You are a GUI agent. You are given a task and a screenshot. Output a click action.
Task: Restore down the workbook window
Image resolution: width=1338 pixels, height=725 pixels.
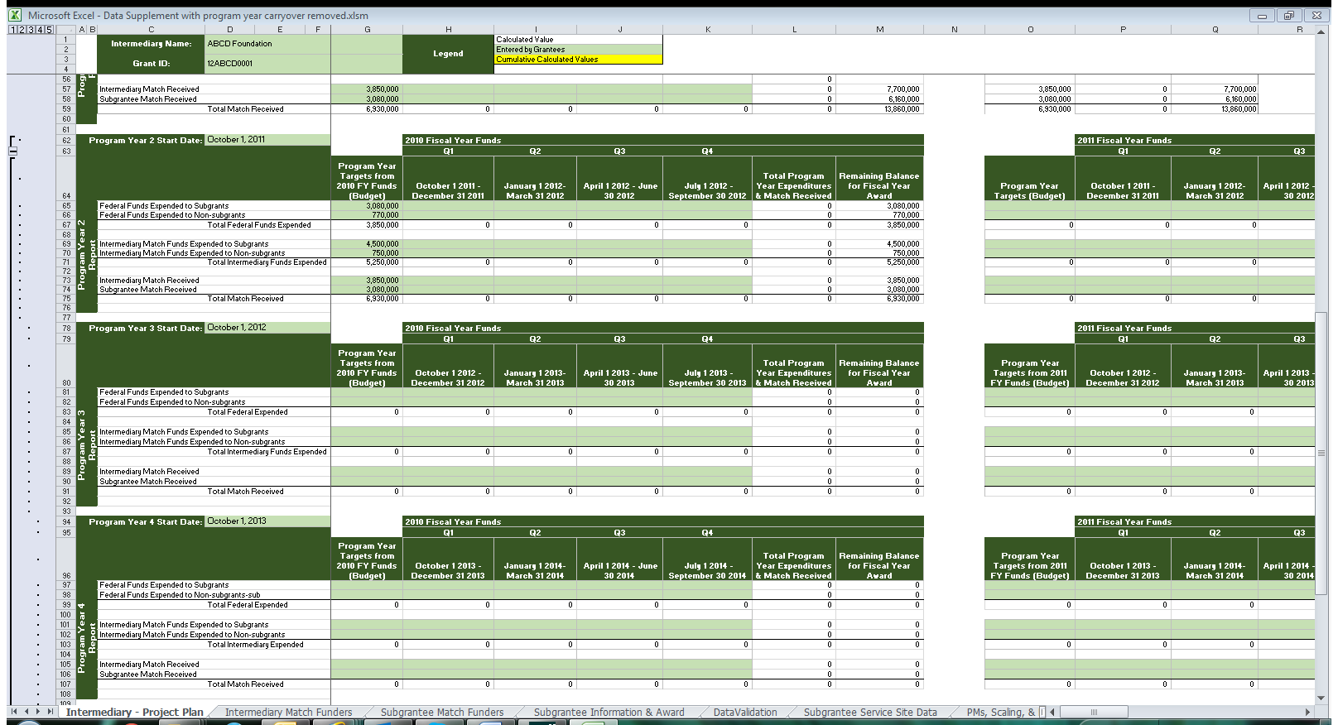pos(1289,16)
